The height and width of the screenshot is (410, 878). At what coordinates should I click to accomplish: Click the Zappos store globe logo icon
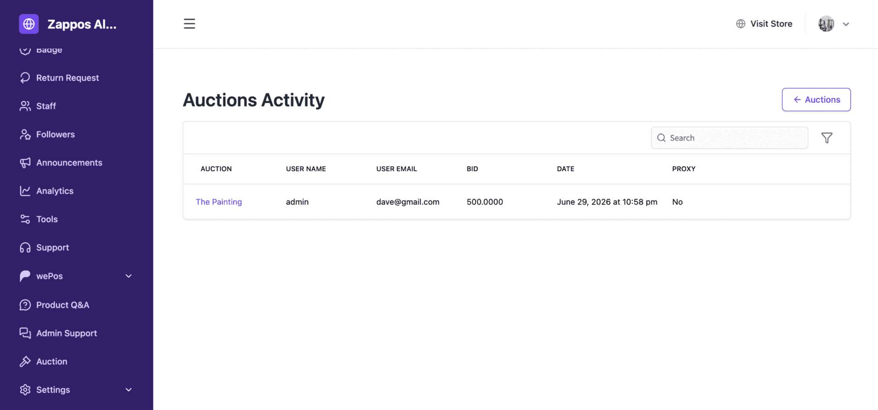(x=29, y=24)
